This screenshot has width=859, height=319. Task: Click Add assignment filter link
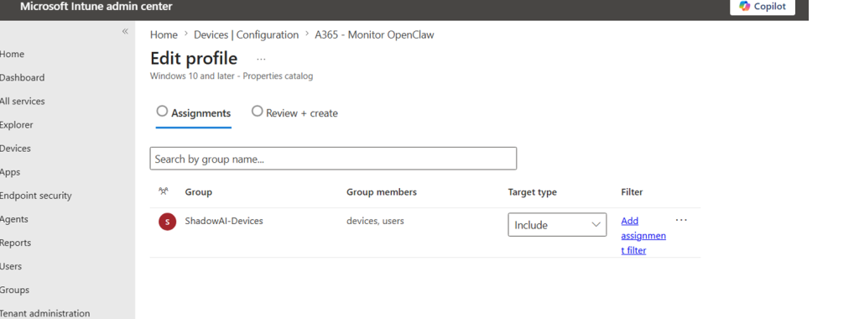643,236
